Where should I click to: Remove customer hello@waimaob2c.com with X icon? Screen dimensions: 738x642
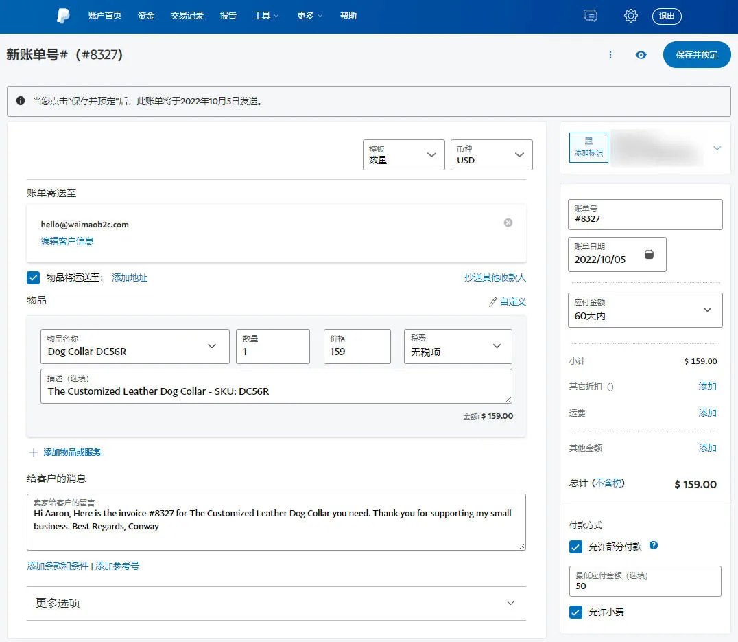[508, 222]
